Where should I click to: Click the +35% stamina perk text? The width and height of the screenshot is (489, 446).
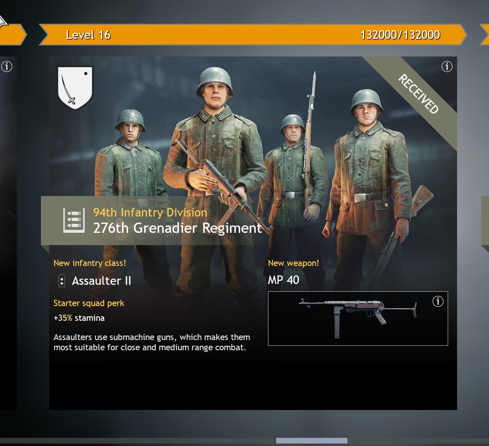pyautogui.click(x=79, y=318)
